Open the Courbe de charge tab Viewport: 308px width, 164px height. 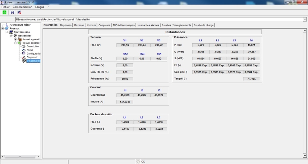pyautogui.click(x=204, y=25)
